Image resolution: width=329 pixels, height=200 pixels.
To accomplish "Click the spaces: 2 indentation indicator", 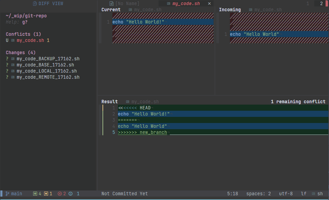I will (259, 194).
